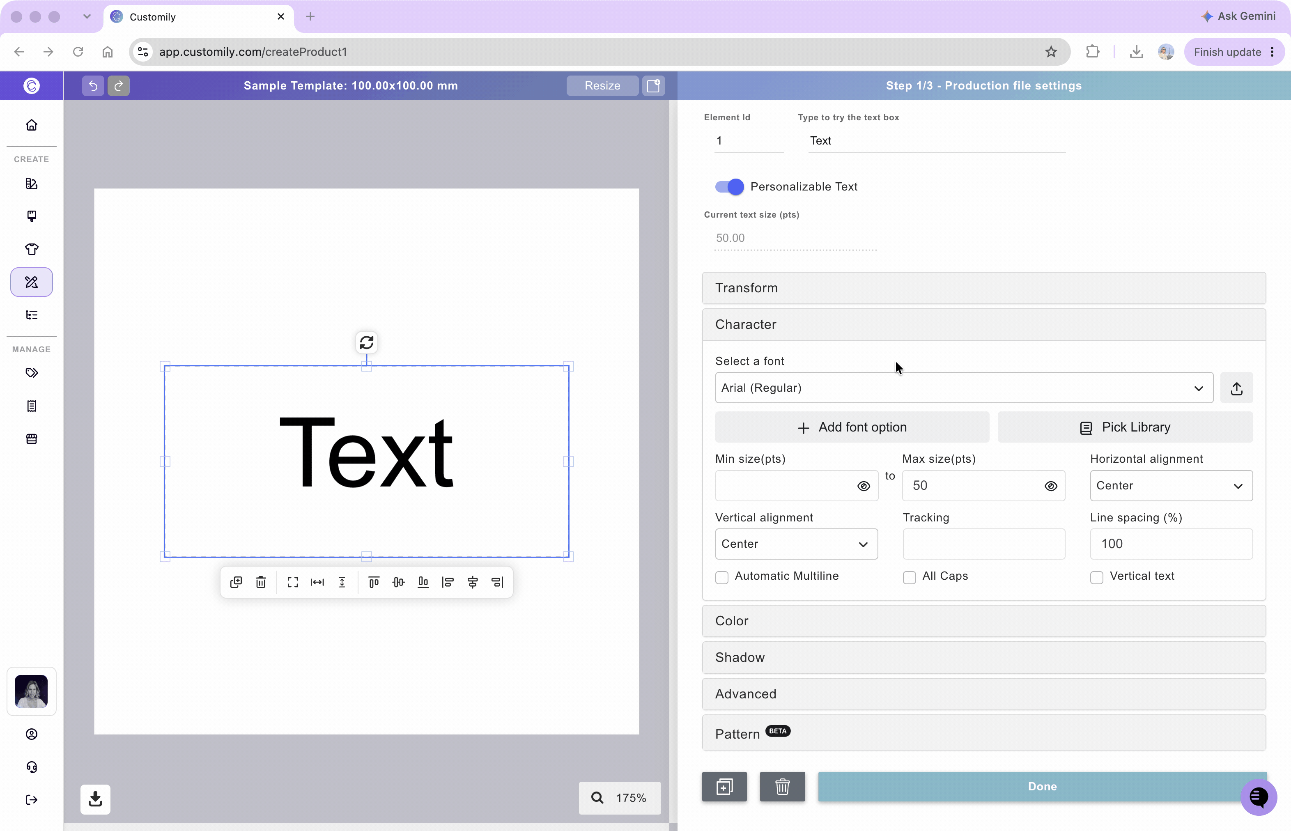
Task: Delete element using floating toolbar trash icon
Action: tap(261, 582)
